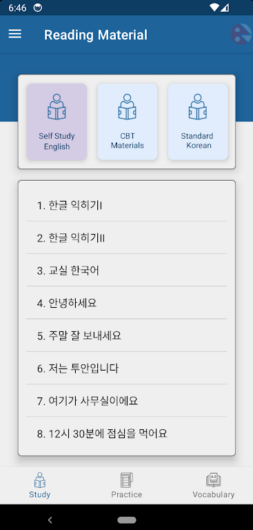Open lesson 8. 12시 30분에 점심을 먹어요
Screen dimensions: 253x530
point(127,433)
